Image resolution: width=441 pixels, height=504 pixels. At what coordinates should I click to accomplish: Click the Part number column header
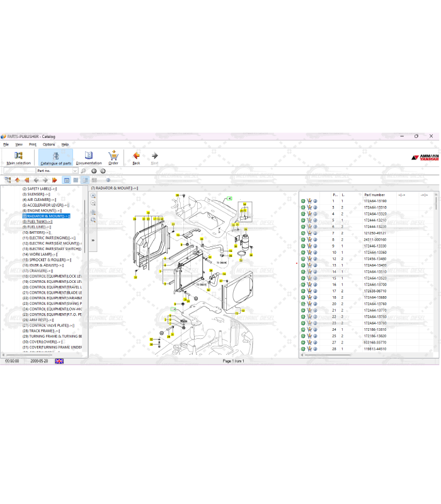point(375,195)
